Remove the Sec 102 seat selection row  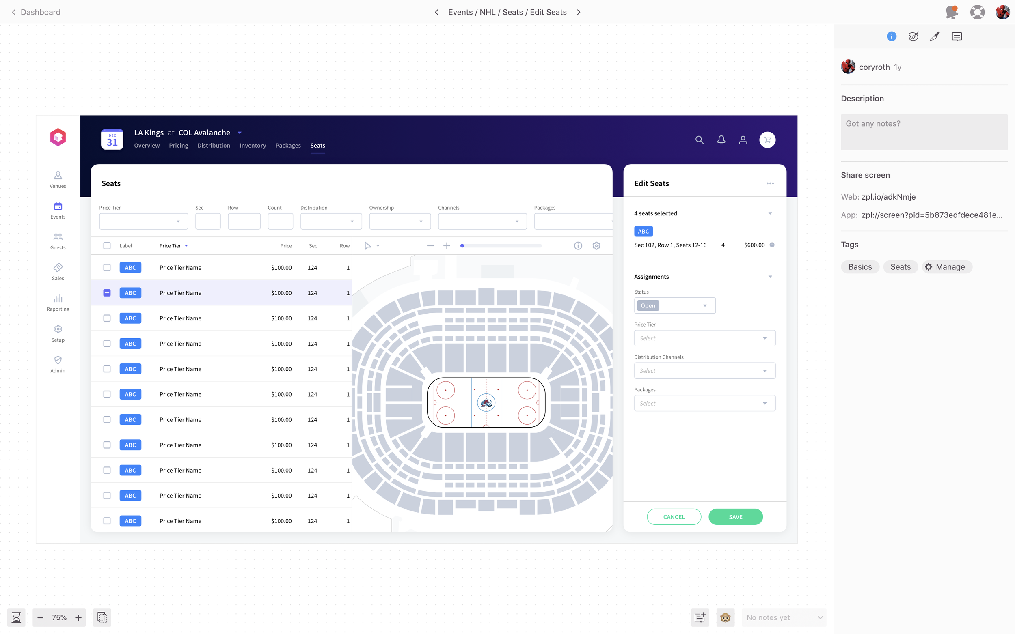click(772, 245)
